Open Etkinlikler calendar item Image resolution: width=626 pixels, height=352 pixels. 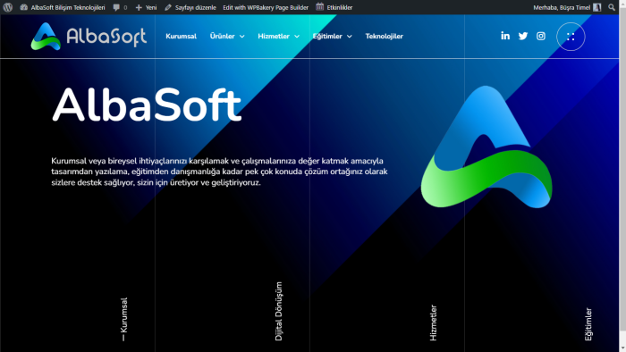334,7
